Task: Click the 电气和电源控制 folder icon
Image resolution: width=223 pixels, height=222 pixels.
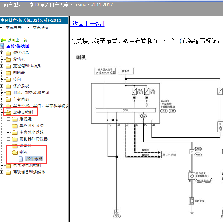Action: tap(8, 166)
